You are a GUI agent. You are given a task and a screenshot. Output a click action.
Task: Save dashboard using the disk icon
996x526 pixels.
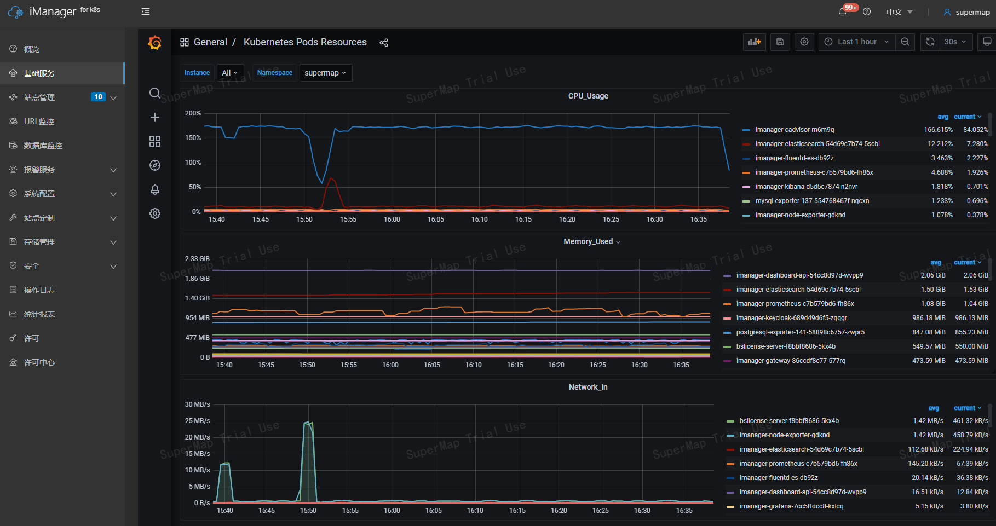click(780, 42)
